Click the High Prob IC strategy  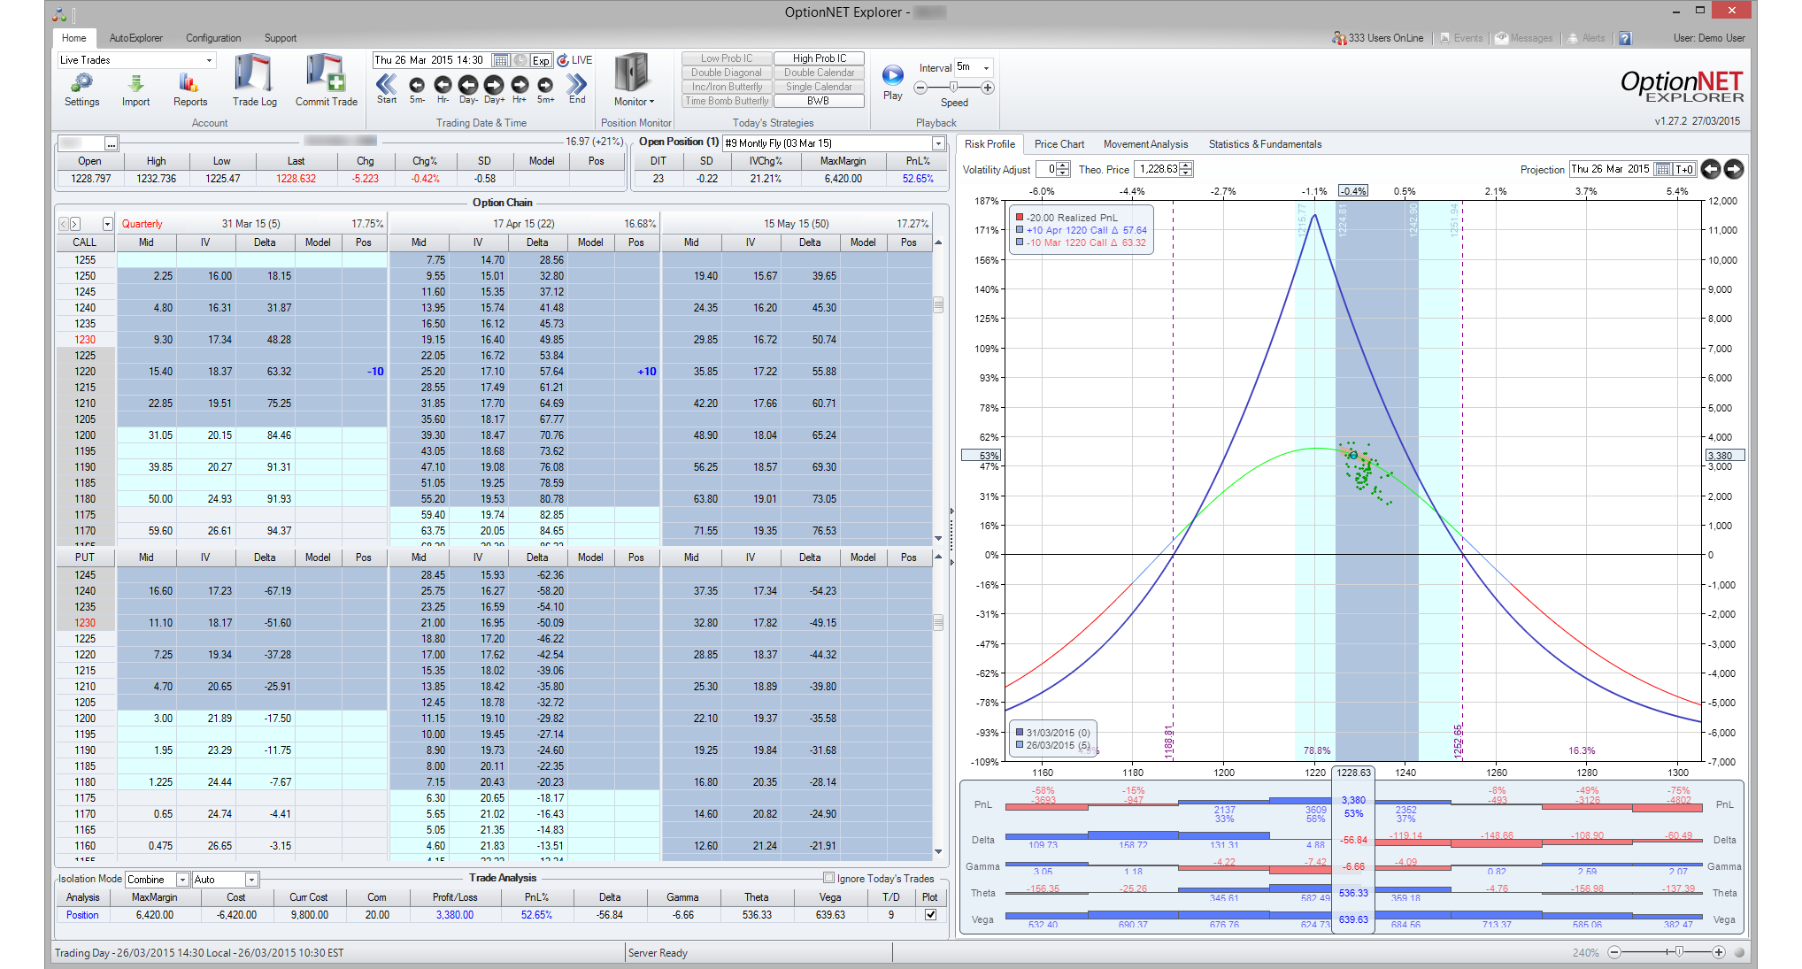[x=819, y=58]
